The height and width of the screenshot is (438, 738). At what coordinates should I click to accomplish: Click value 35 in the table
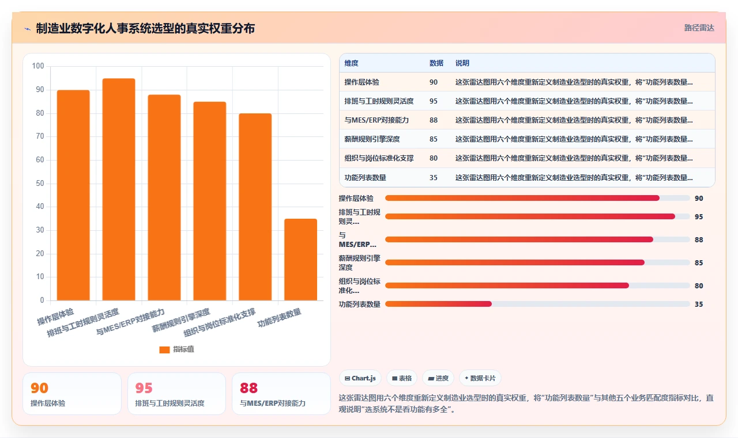(434, 178)
